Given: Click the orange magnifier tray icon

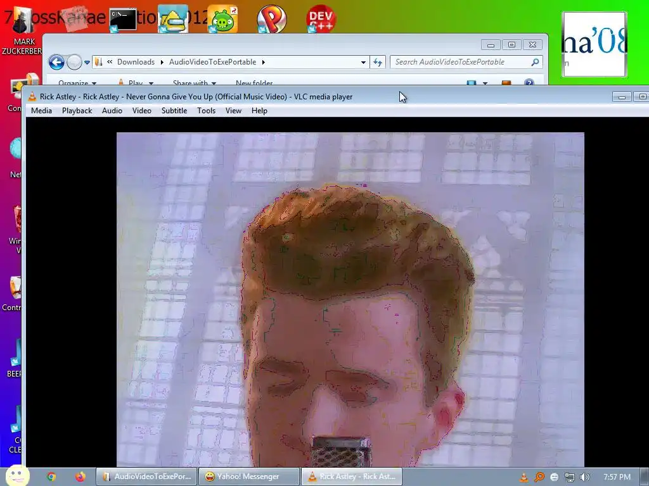Looking at the screenshot, I should pyautogui.click(x=539, y=477).
